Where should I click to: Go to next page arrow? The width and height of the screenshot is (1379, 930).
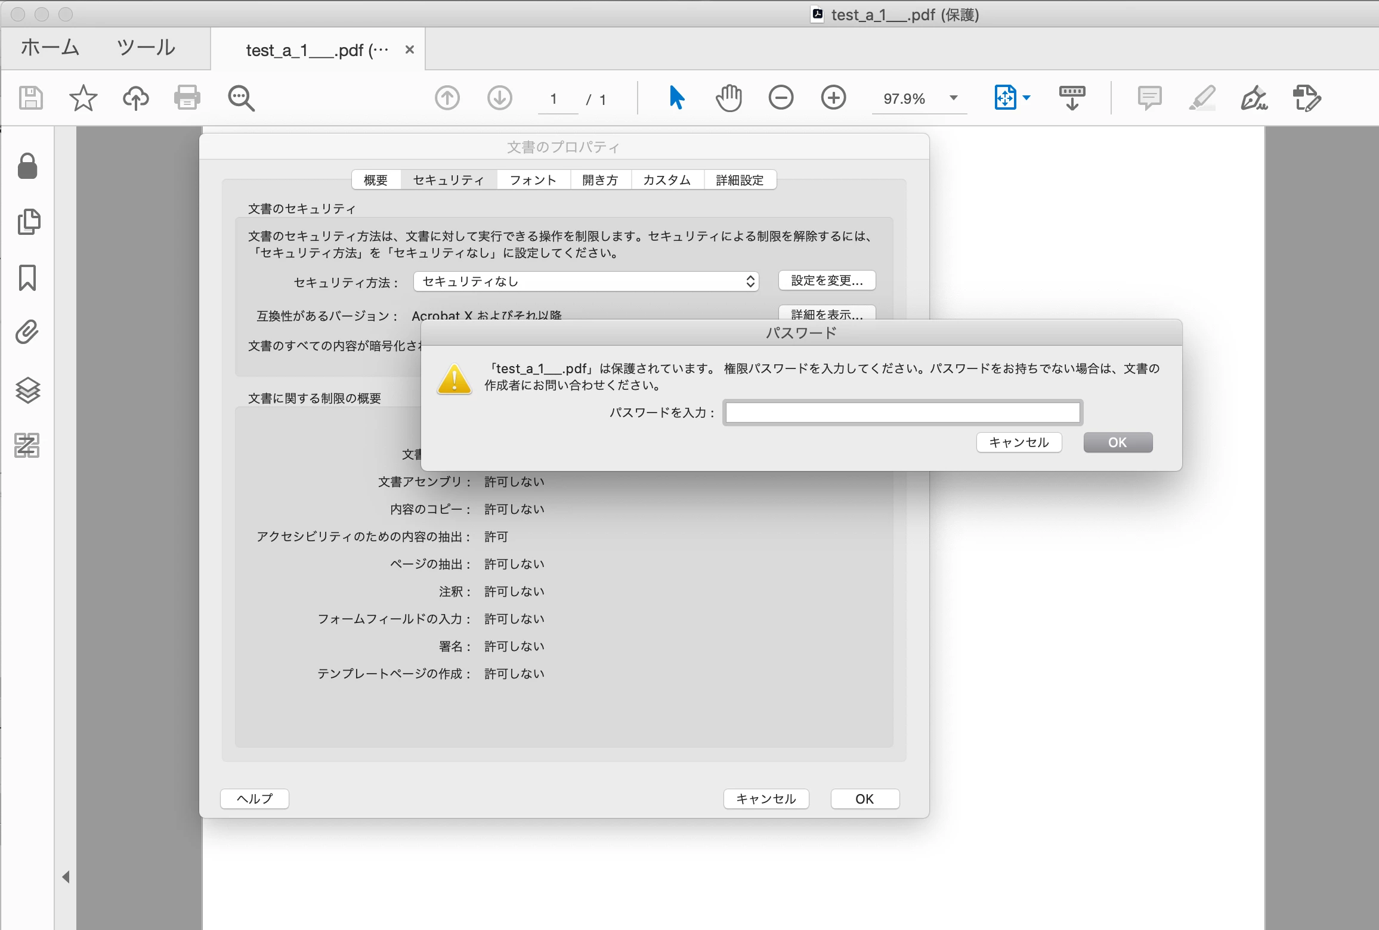(x=499, y=98)
